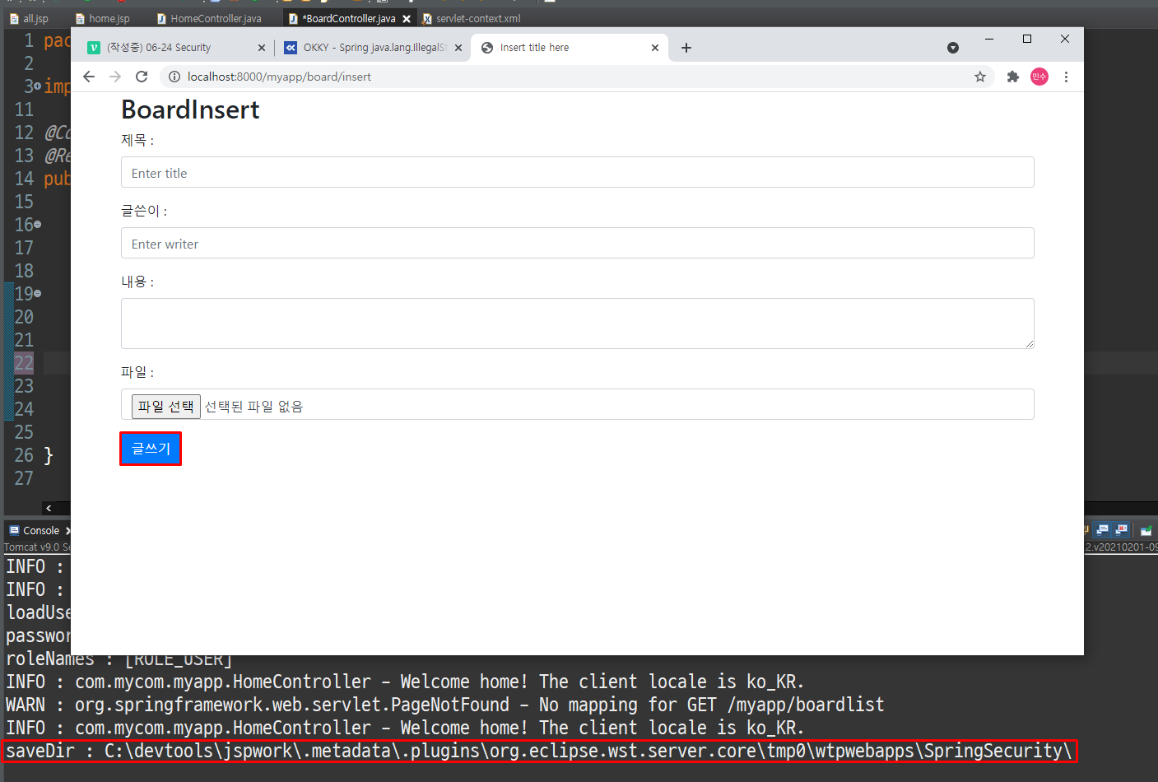Close the Insert title here tab
The image size is (1158, 782).
tap(655, 48)
